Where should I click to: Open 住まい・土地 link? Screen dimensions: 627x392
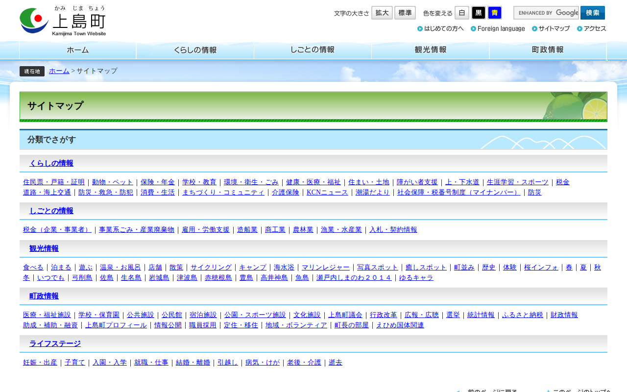[x=369, y=182]
